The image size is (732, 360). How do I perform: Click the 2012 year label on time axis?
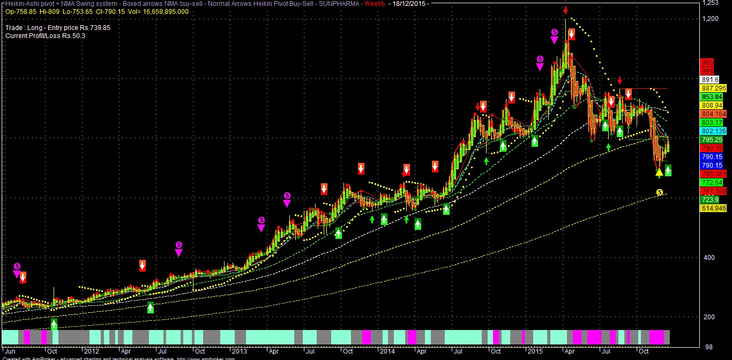coord(92,351)
